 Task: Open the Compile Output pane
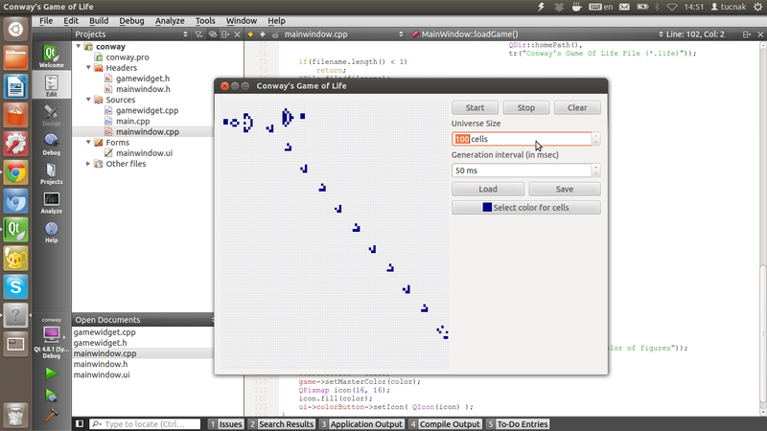tap(445, 423)
